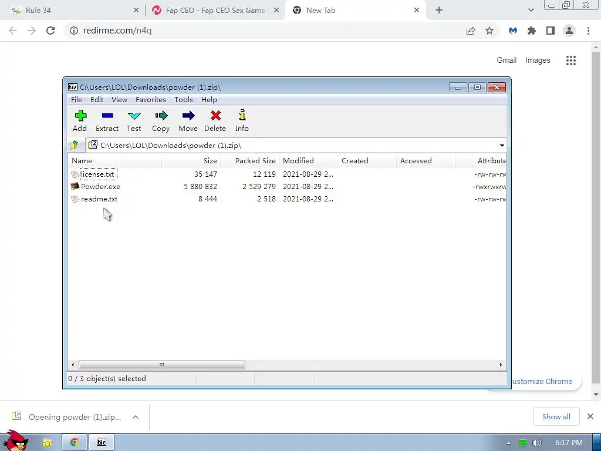Image resolution: width=601 pixels, height=451 pixels.
Task: View site information for redirme.com
Action: [74, 31]
